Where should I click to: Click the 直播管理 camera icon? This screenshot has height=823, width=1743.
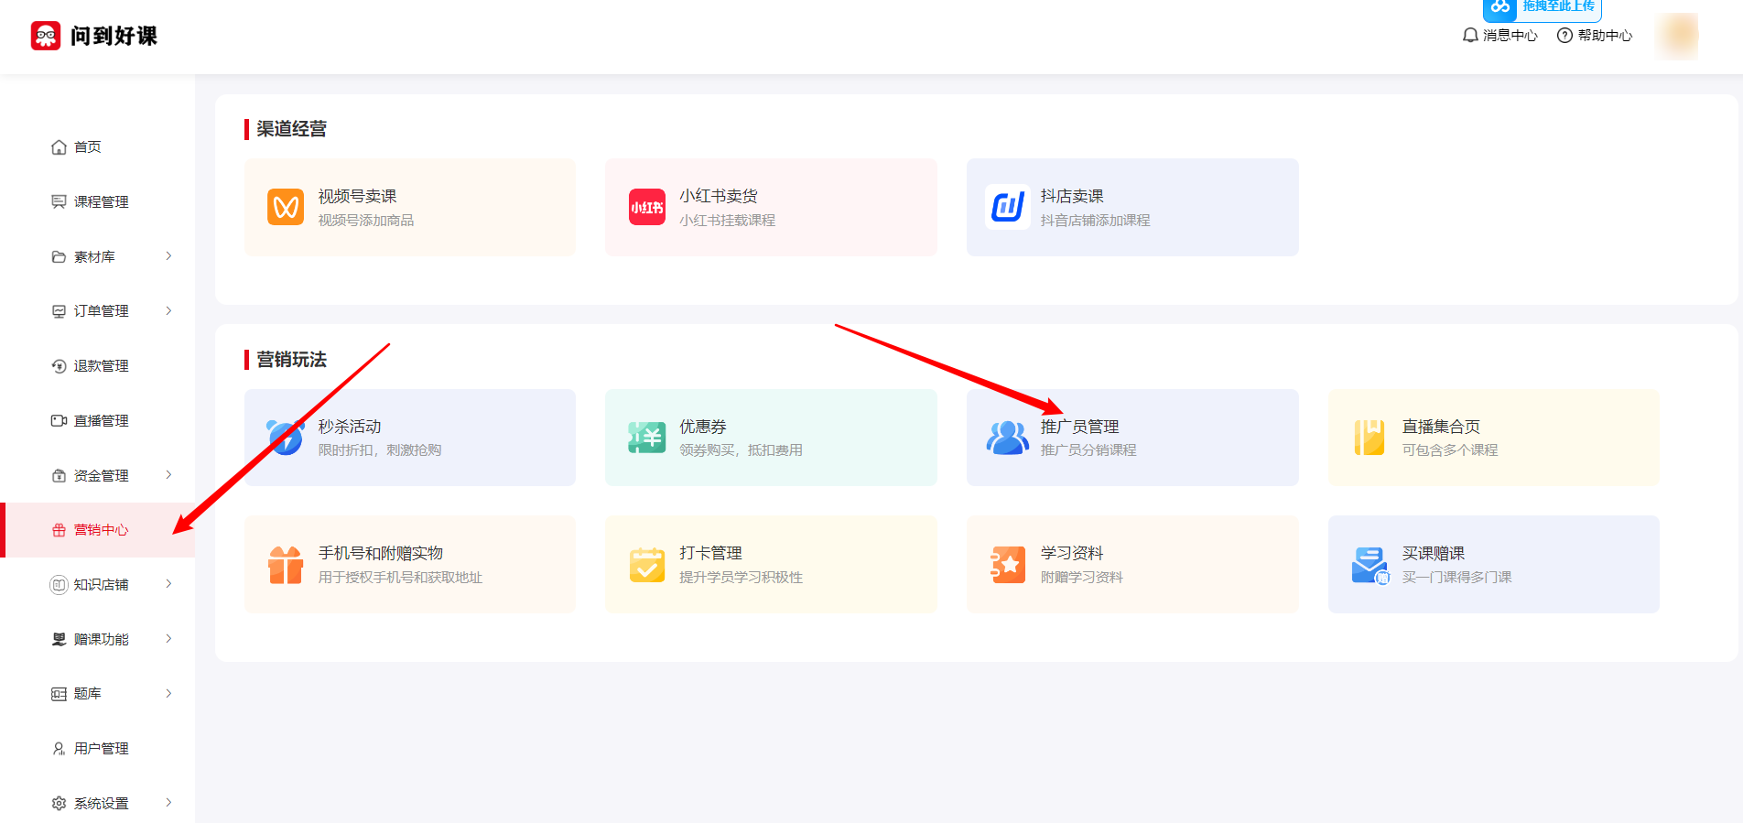(59, 420)
